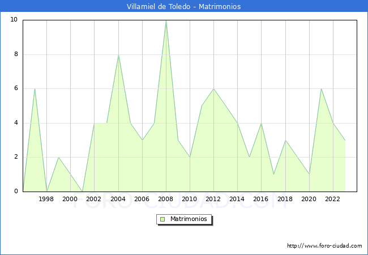368x255 pixels.
Task: Click the 2004 peak data point at 8
Action: (118, 55)
